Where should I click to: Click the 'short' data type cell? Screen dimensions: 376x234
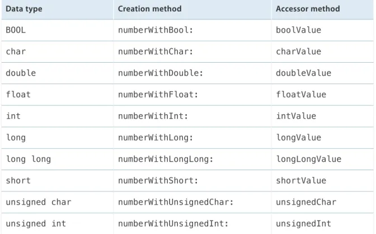[57, 181]
